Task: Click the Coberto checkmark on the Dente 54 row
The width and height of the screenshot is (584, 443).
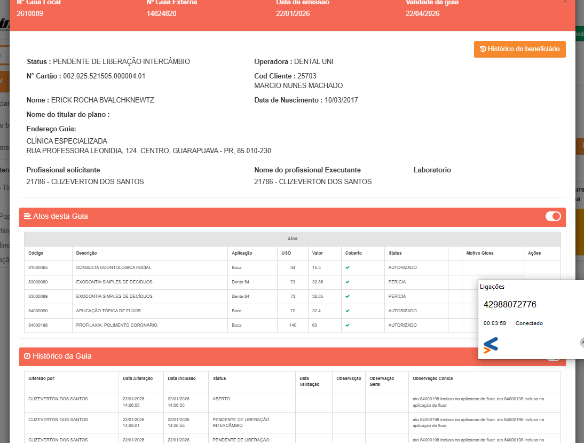Action: click(348, 282)
